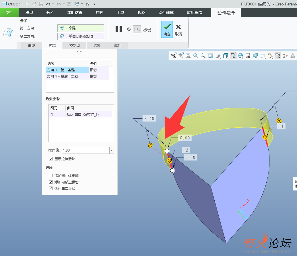This screenshot has width=297, height=256.
Task: Click the Open file icon
Action: 34,4
